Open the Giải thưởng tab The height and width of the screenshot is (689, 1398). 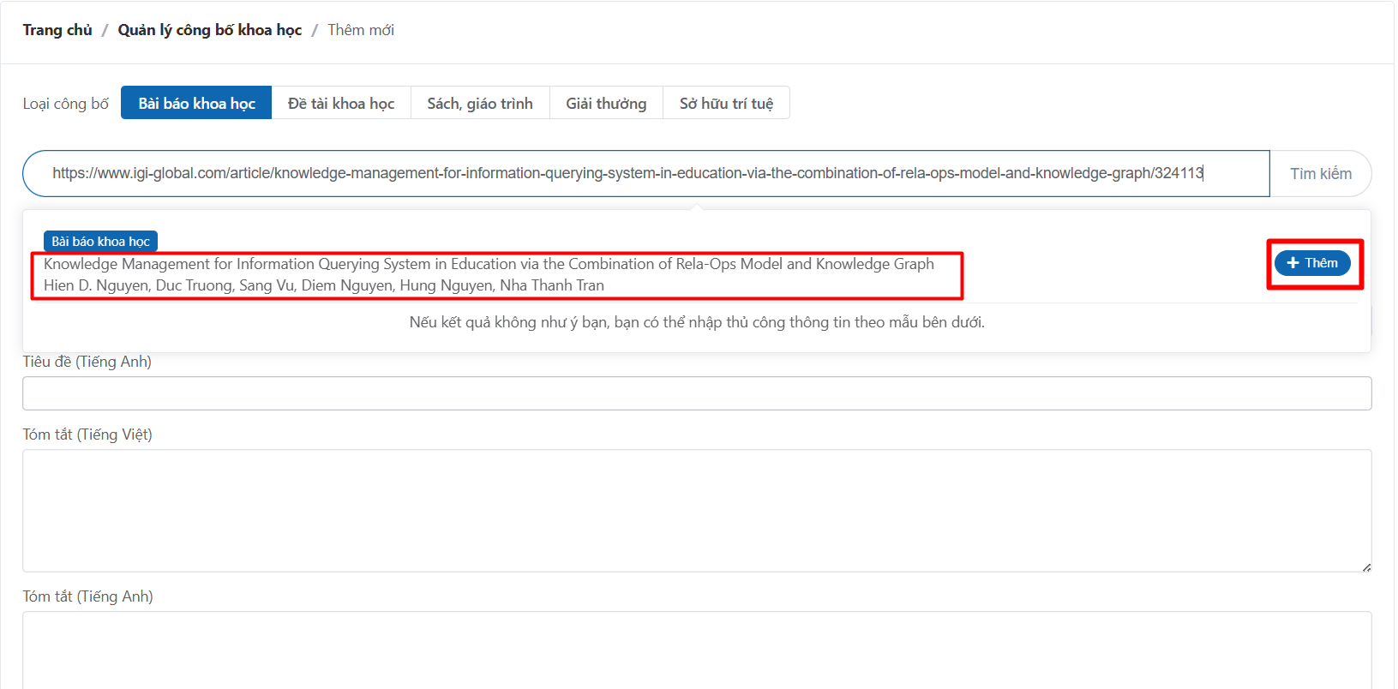[606, 103]
